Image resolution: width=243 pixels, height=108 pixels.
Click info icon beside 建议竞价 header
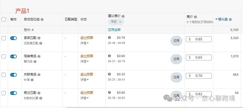(123, 16)
